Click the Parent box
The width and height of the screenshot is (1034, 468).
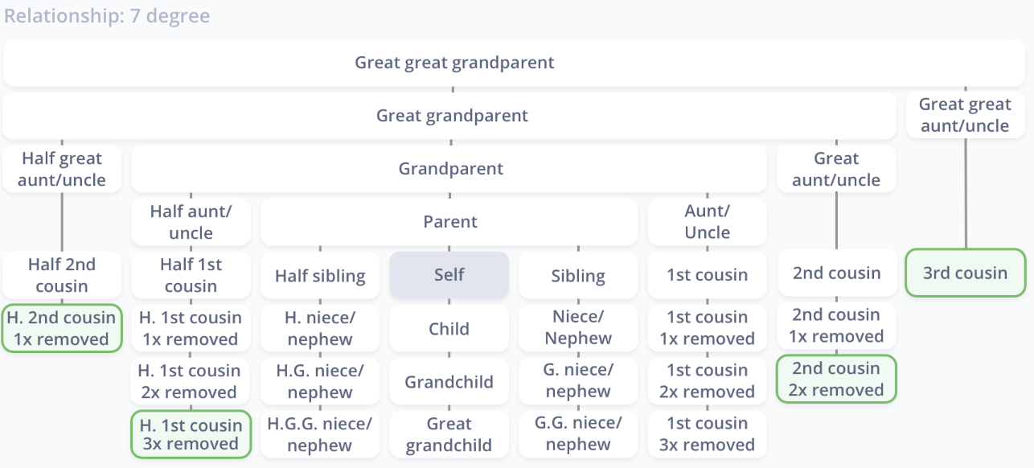pyautogui.click(x=449, y=222)
